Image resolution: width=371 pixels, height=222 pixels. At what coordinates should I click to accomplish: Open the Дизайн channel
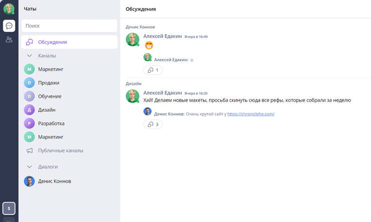coord(47,110)
